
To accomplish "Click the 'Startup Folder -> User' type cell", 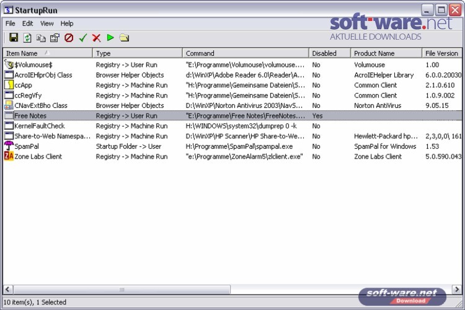I will pos(129,146).
